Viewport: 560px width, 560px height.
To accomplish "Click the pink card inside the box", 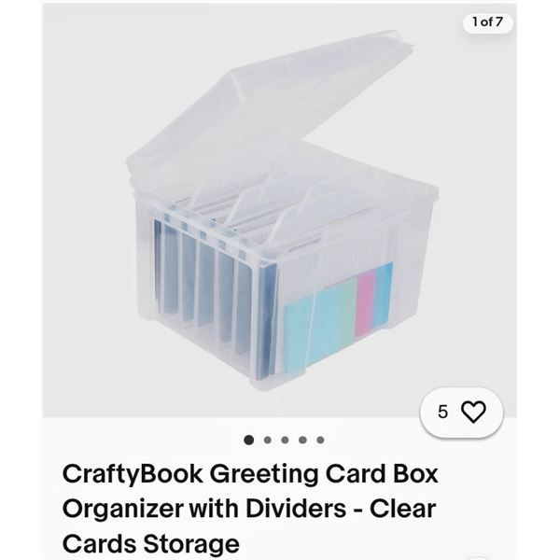I will click(365, 303).
